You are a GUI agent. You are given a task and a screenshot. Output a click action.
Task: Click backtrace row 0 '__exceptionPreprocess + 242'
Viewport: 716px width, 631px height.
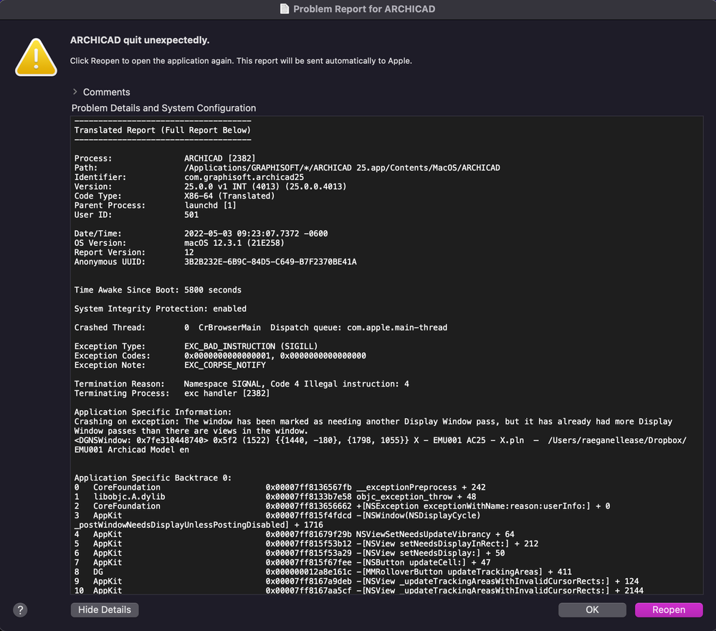tap(280, 488)
